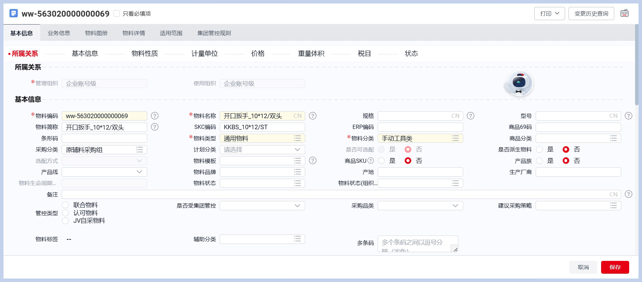The image size is (642, 282).
Task: Click the help icon next to 物料编码
Action: coord(155,116)
